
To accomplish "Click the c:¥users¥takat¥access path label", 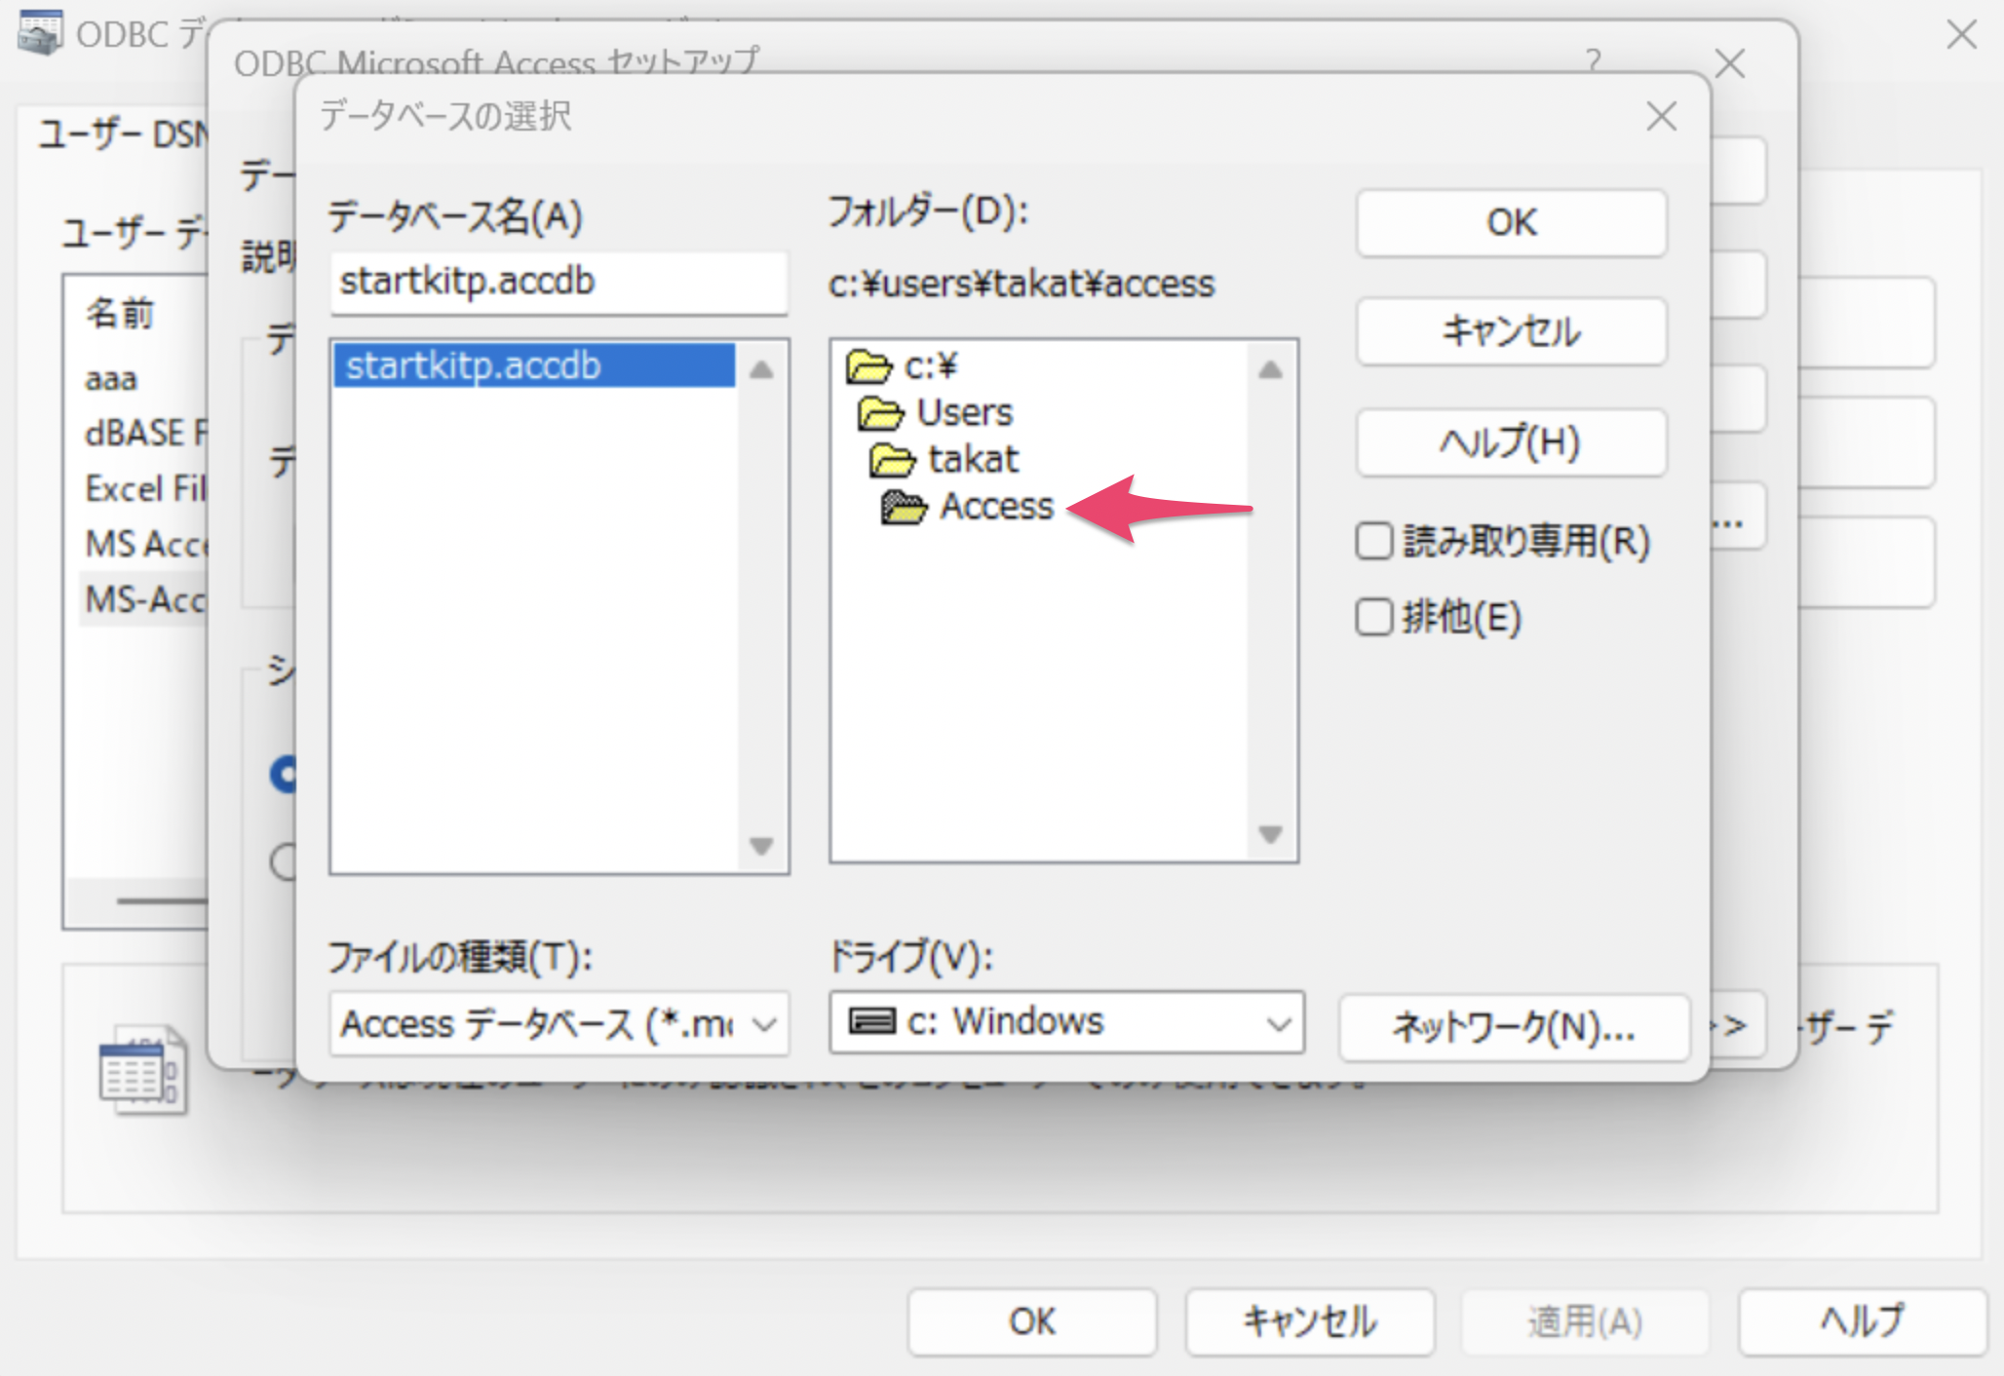I will pos(1021,285).
